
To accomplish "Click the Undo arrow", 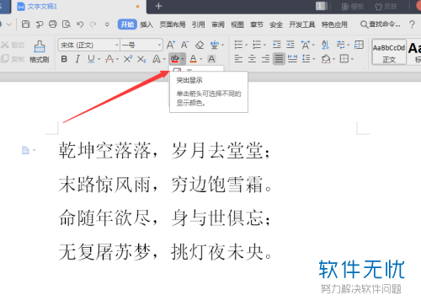I will pyautogui.click(x=80, y=24).
